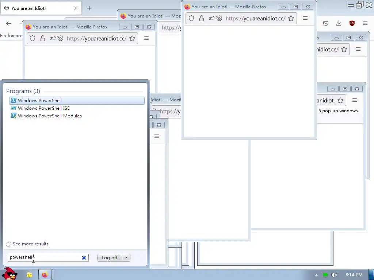Click URL text in left popup window
The height and width of the screenshot is (280, 374).
pyautogui.click(x=97, y=39)
